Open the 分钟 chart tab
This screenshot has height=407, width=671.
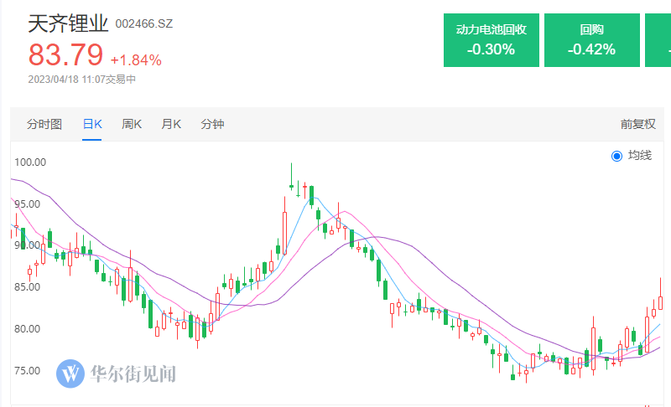[212, 124]
